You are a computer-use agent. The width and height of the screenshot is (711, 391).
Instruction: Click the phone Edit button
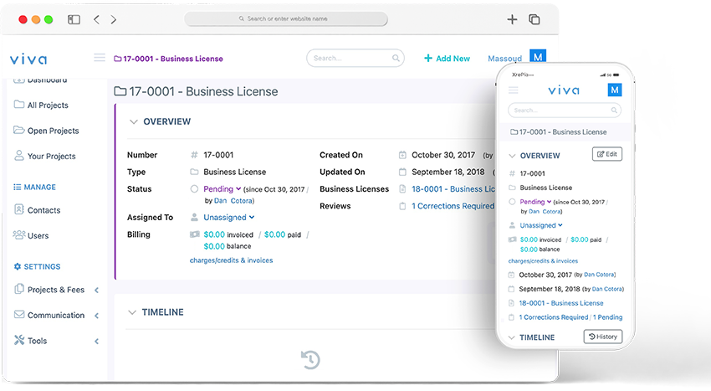[x=607, y=154]
